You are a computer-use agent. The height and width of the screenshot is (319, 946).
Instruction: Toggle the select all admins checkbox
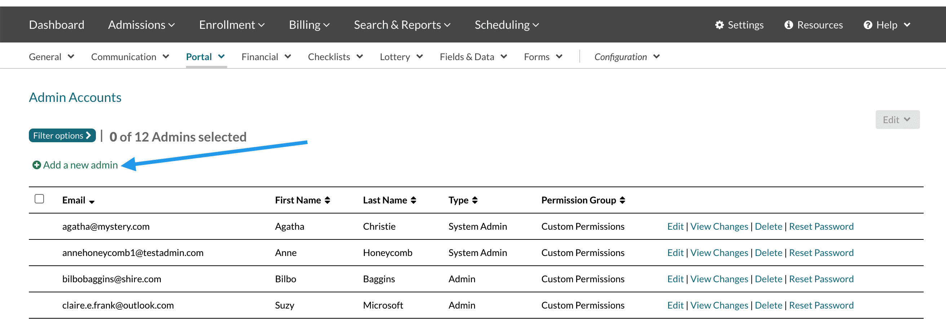point(39,199)
